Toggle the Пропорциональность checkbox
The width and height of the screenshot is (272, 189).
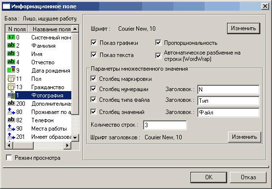(x=158, y=42)
